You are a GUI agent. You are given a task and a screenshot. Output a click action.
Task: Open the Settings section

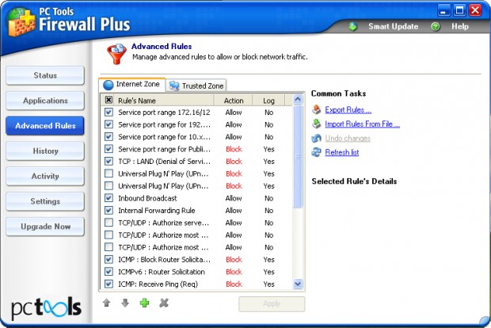(x=45, y=201)
